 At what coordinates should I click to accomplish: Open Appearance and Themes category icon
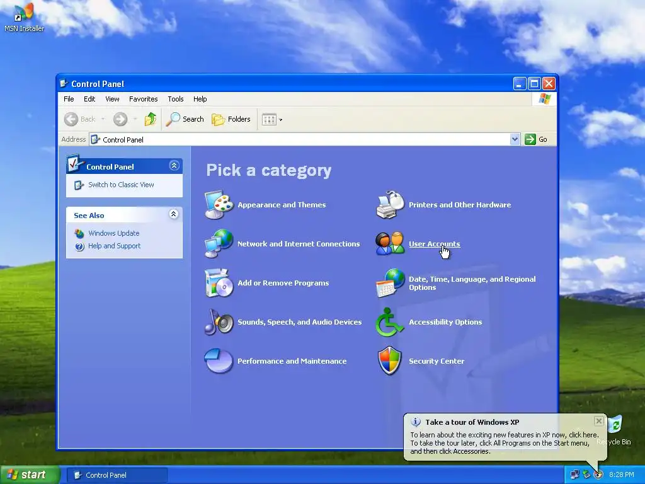(219, 205)
